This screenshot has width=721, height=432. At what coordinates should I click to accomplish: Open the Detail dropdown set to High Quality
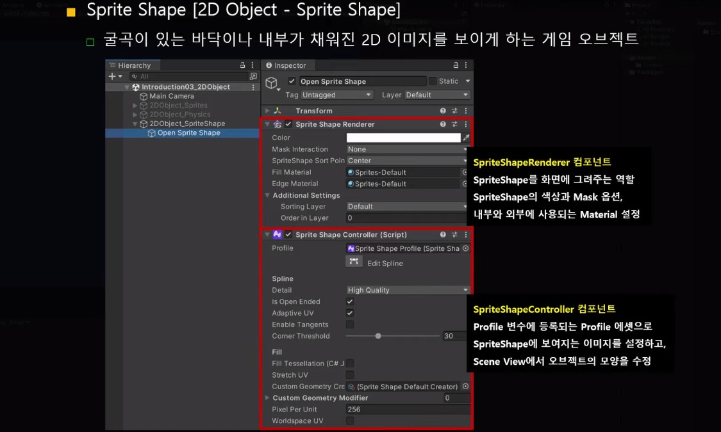point(408,290)
